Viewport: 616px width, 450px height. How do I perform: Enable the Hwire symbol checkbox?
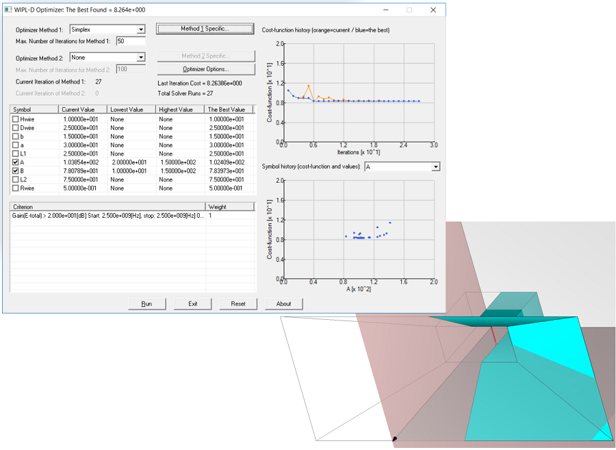coord(15,119)
